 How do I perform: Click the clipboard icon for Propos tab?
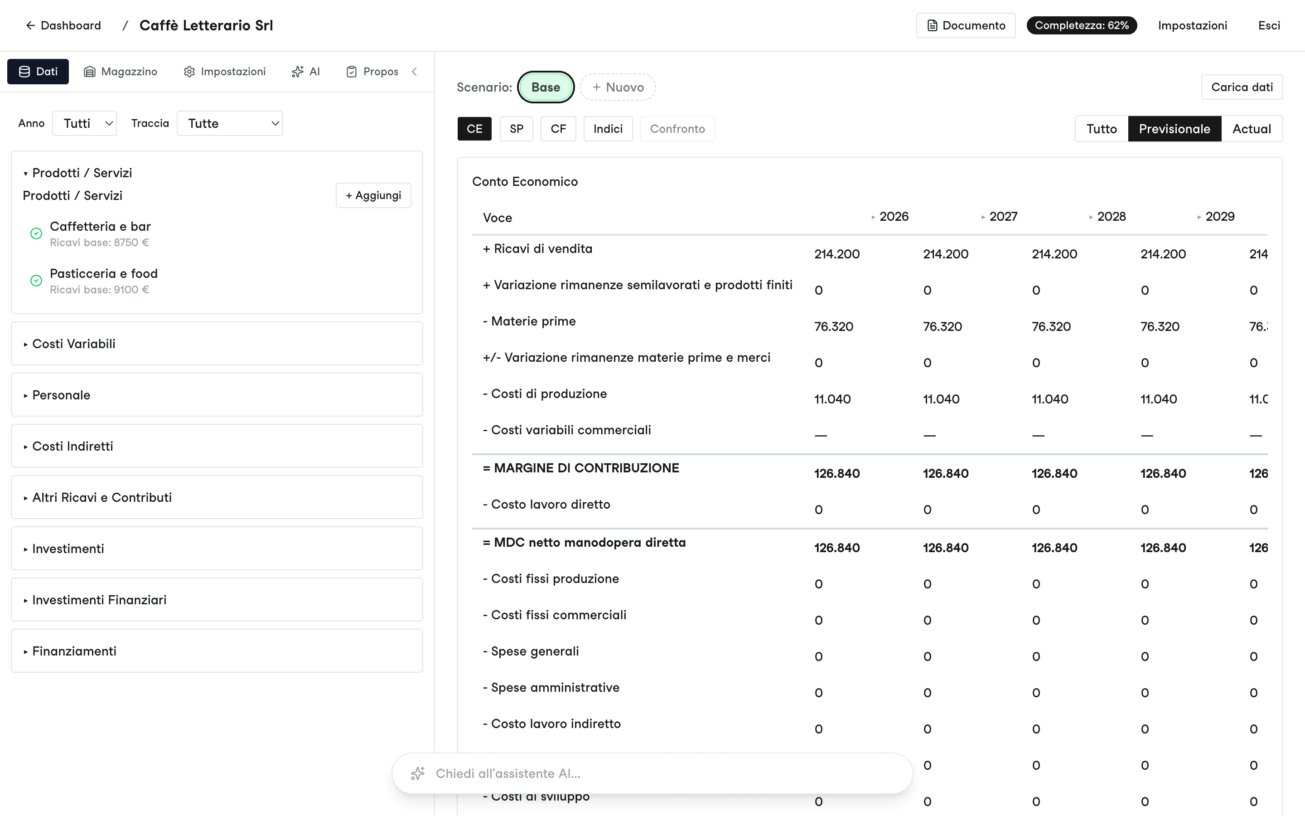pyautogui.click(x=352, y=72)
